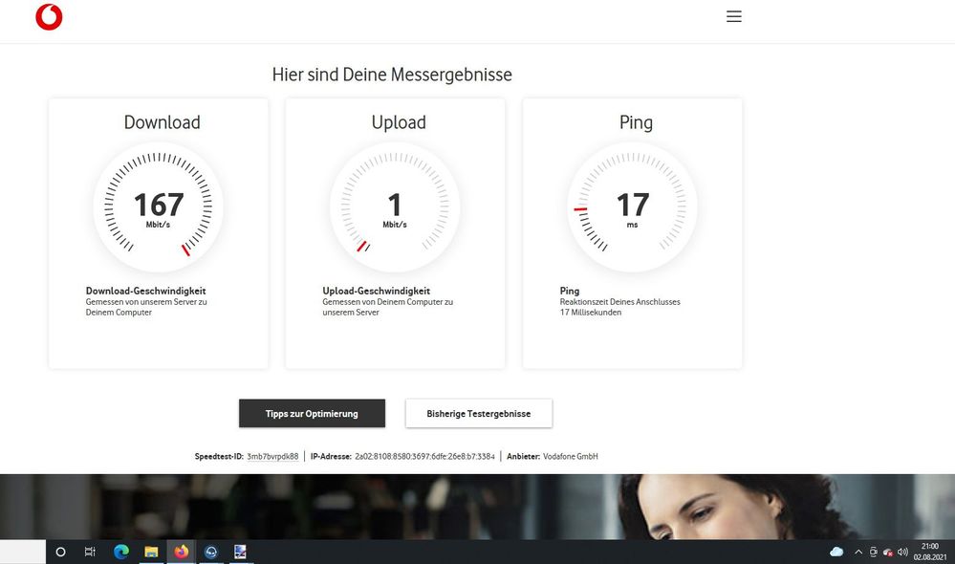
Task: Click the Vodafone logo
Action: 49,17
